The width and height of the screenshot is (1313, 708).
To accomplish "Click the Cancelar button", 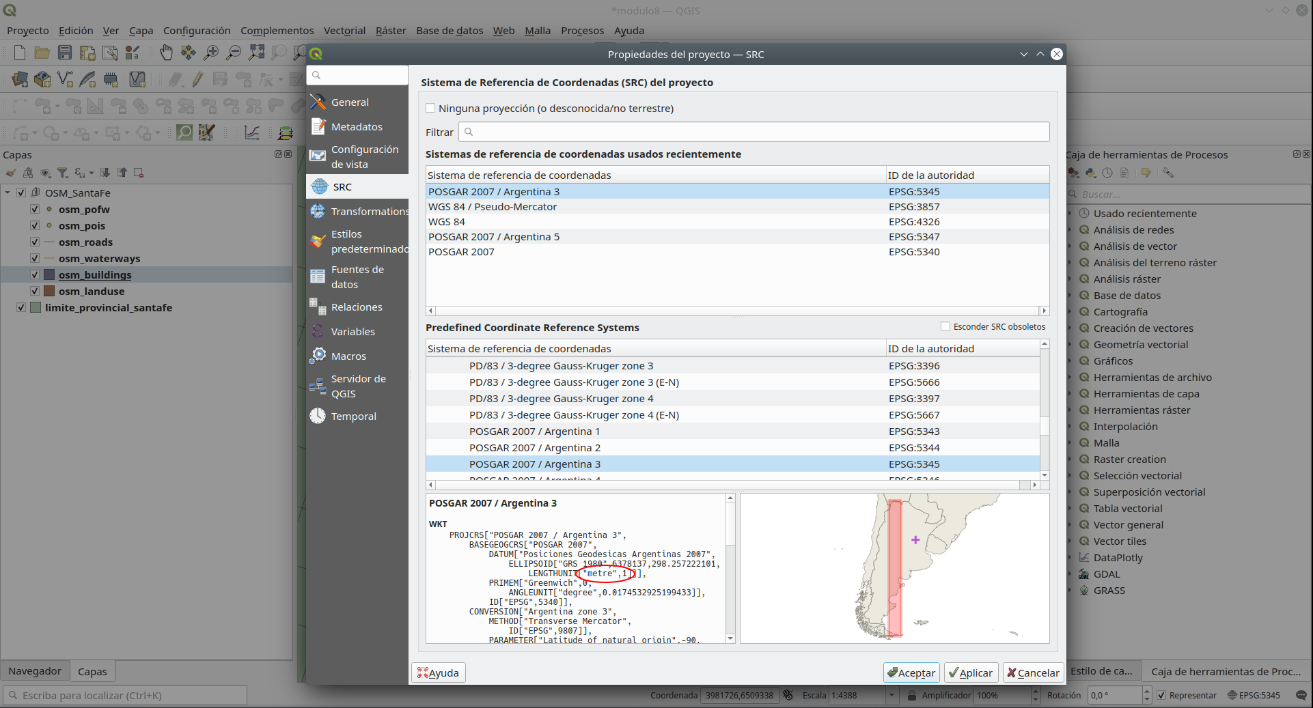I will point(1033,672).
